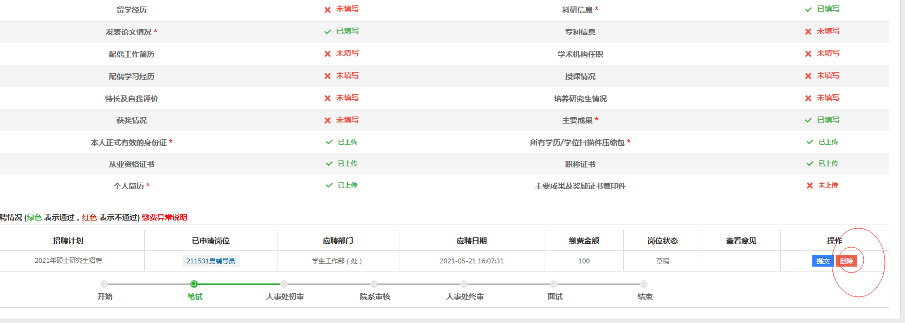Click the green check icon for 科研信息
The image size is (905, 323).
click(x=808, y=10)
